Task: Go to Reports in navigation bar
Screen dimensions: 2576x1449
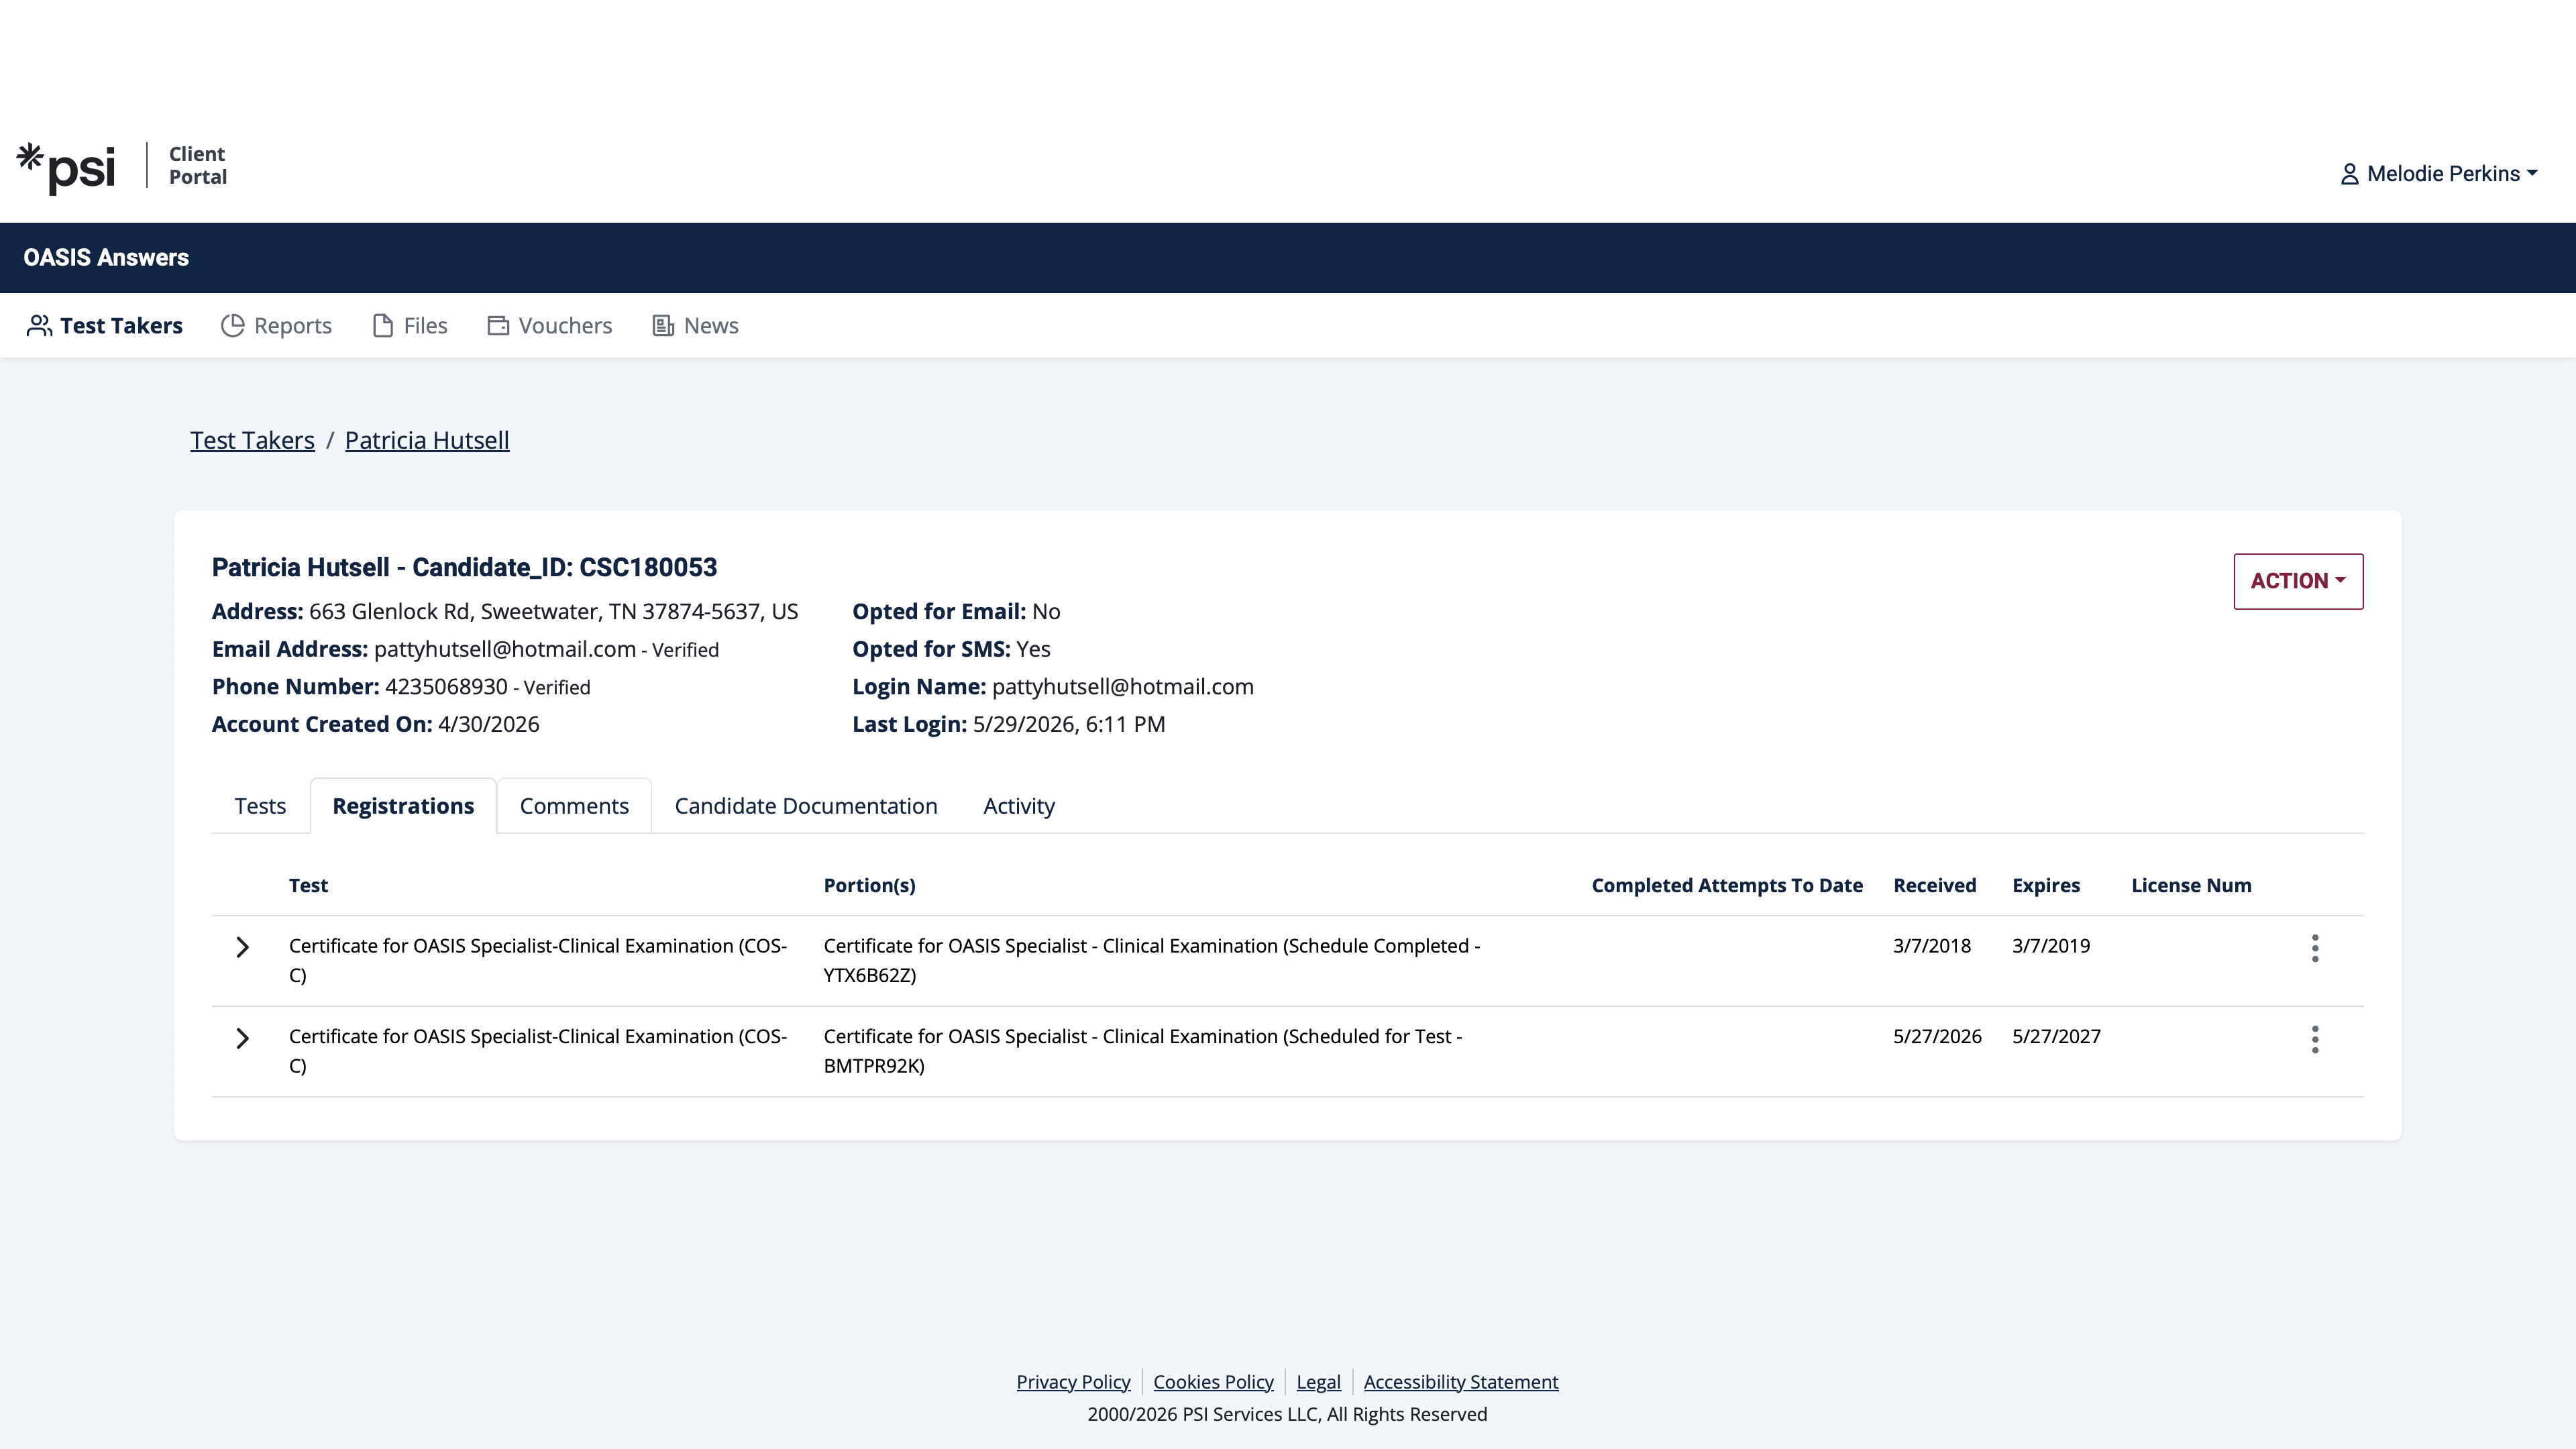Action: 276,326
